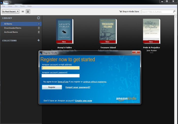Viewport: 178px width, 124px height.
Task: Click the amazonkindle logo in dialog
Action: click(126, 99)
